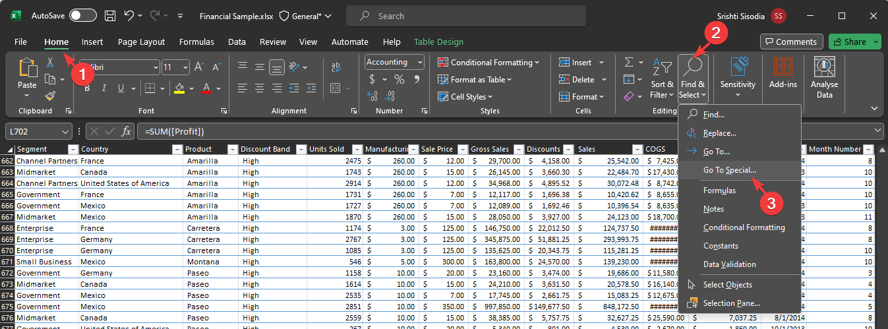Toggle Underline formatting
The width and height of the screenshot is (888, 329).
pos(121,88)
